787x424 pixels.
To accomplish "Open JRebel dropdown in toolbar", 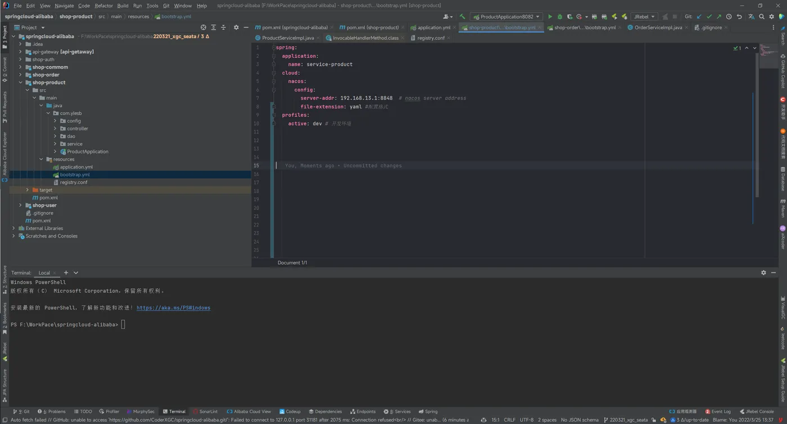I will pyautogui.click(x=644, y=17).
